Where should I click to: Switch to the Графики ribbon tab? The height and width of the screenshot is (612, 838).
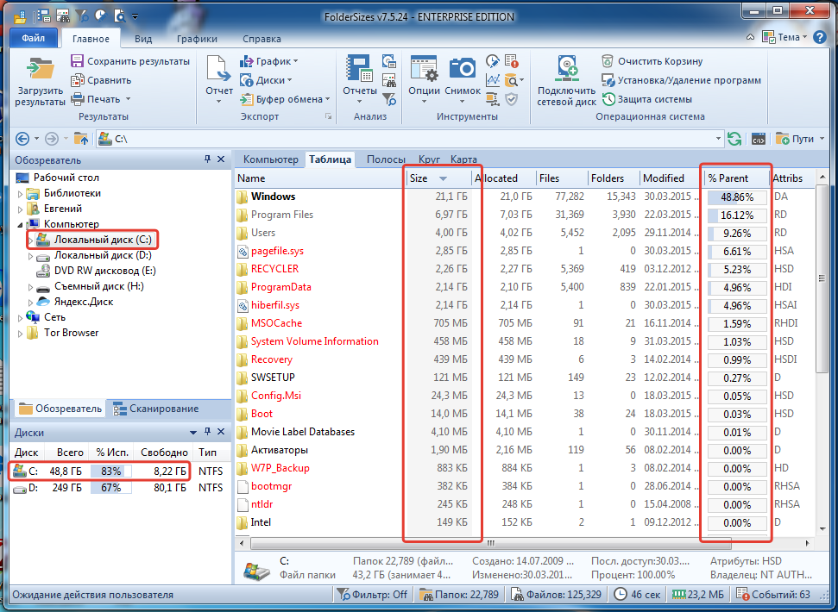(197, 39)
